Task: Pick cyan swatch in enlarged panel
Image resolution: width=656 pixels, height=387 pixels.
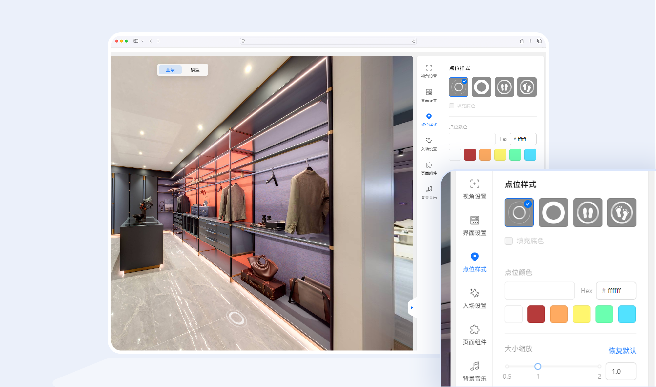Action: point(627,314)
